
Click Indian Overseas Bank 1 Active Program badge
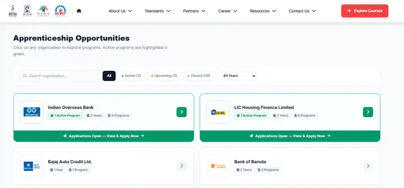click(65, 116)
